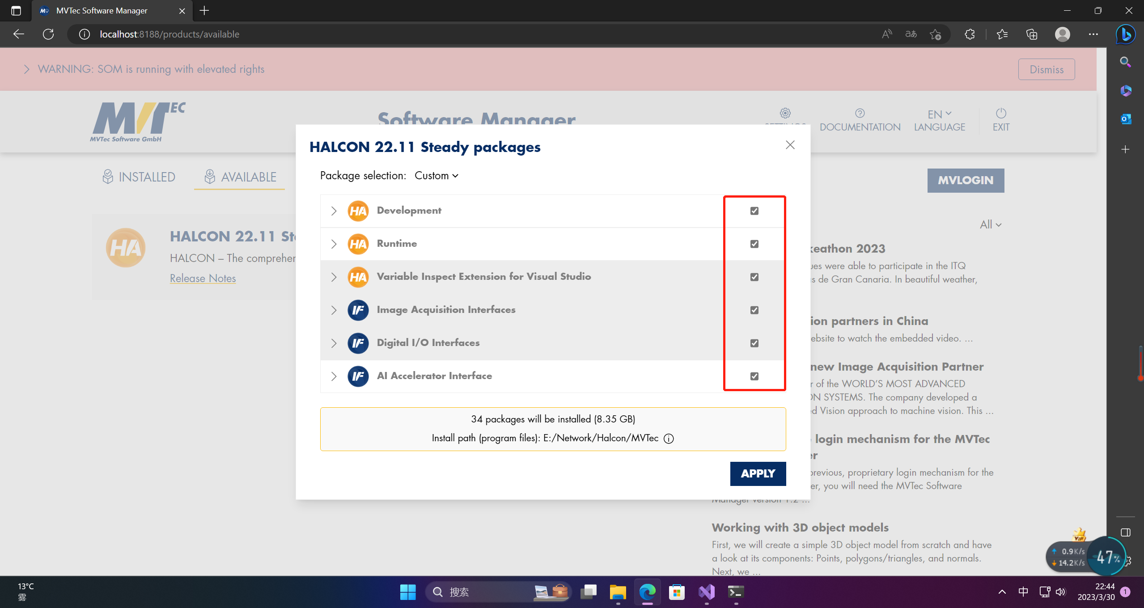Open the LANGUAGE menu
This screenshot has width=1144, height=608.
939,120
